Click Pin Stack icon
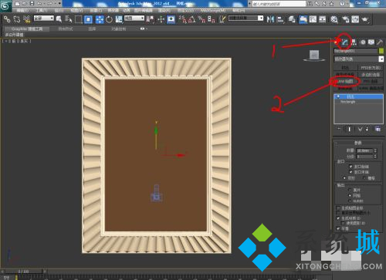386x280 pixels. [x=339, y=129]
